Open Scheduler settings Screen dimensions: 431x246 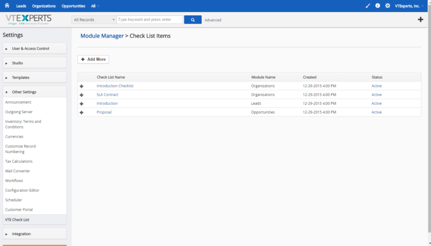[14, 200]
